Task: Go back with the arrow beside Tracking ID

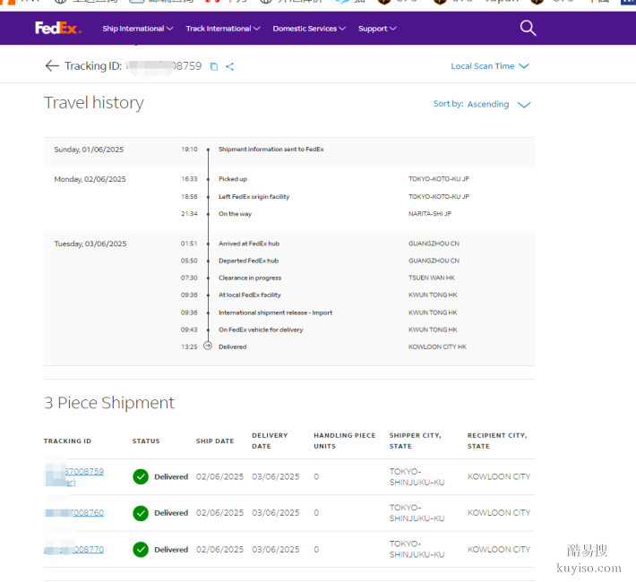Action: pos(52,65)
